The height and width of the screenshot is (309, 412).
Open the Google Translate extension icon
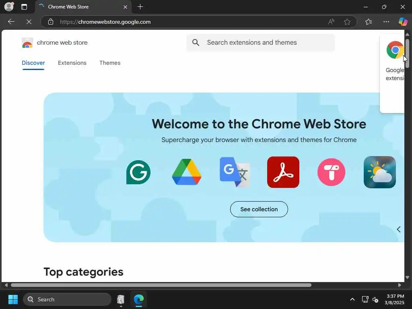[x=235, y=172]
